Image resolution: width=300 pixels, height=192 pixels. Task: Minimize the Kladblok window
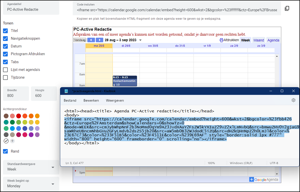tap(270, 91)
